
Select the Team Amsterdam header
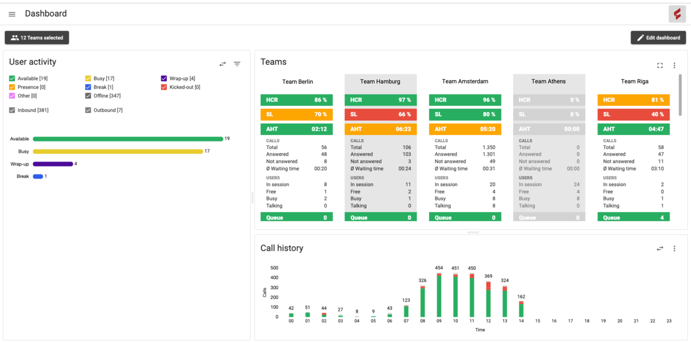[x=465, y=82]
